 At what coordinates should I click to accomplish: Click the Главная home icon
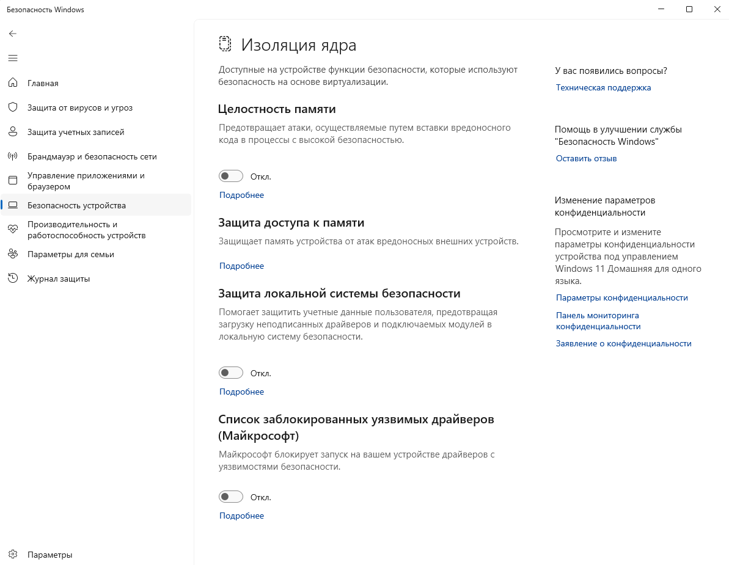[x=13, y=83]
